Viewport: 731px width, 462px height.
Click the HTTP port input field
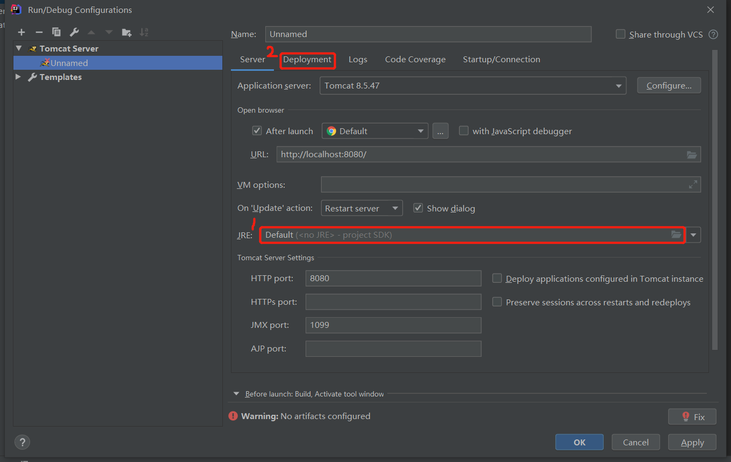(393, 278)
